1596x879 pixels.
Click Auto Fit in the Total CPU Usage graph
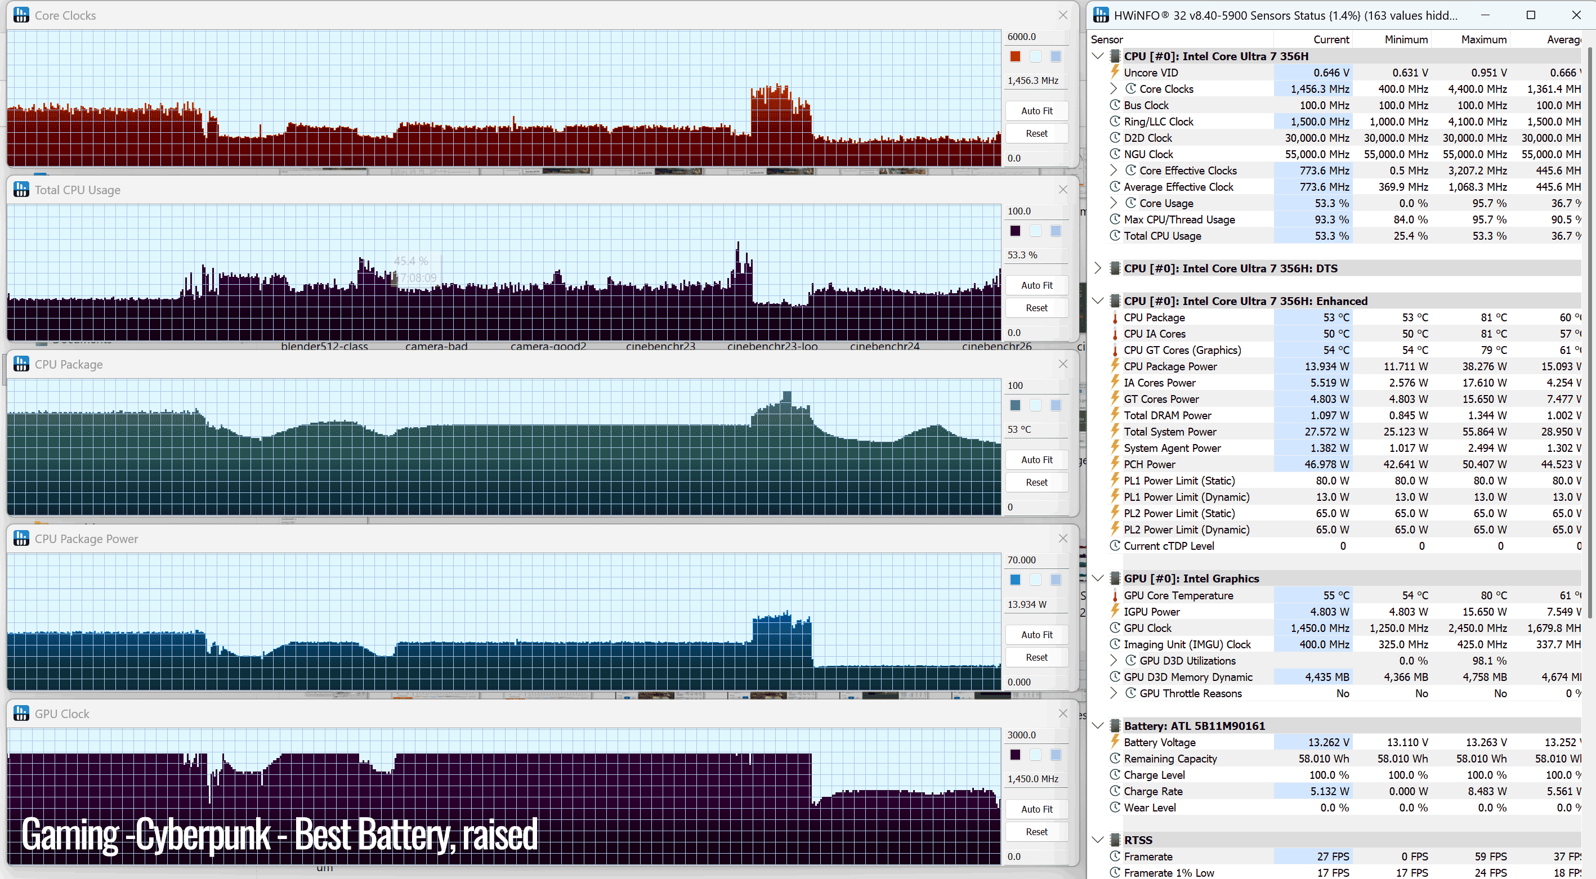click(1036, 285)
